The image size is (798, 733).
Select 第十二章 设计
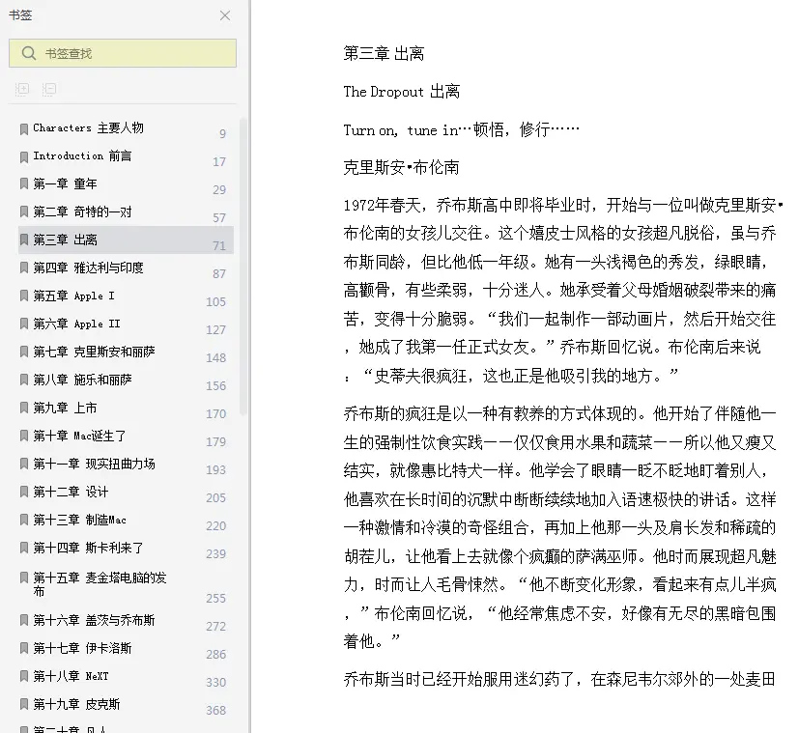tap(71, 492)
